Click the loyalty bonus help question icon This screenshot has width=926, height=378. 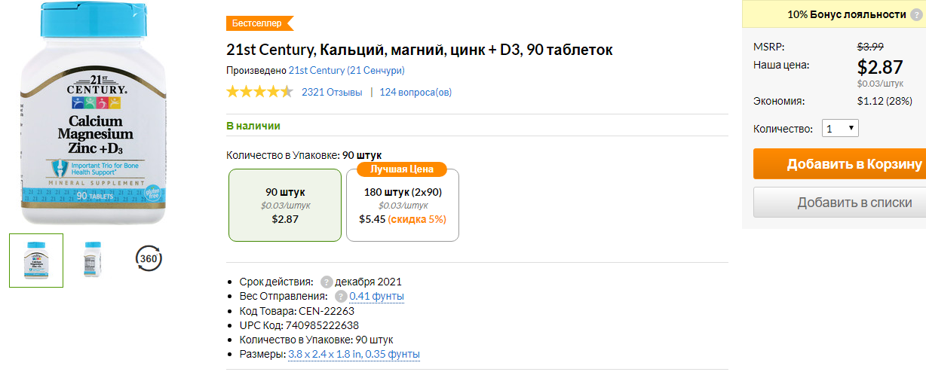[x=915, y=14]
